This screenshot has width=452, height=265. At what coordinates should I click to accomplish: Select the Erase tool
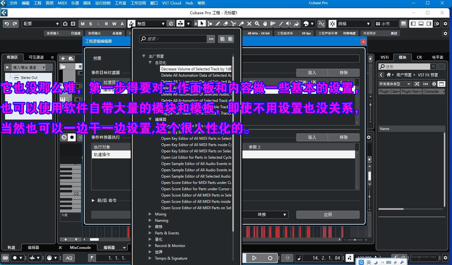click(226, 24)
